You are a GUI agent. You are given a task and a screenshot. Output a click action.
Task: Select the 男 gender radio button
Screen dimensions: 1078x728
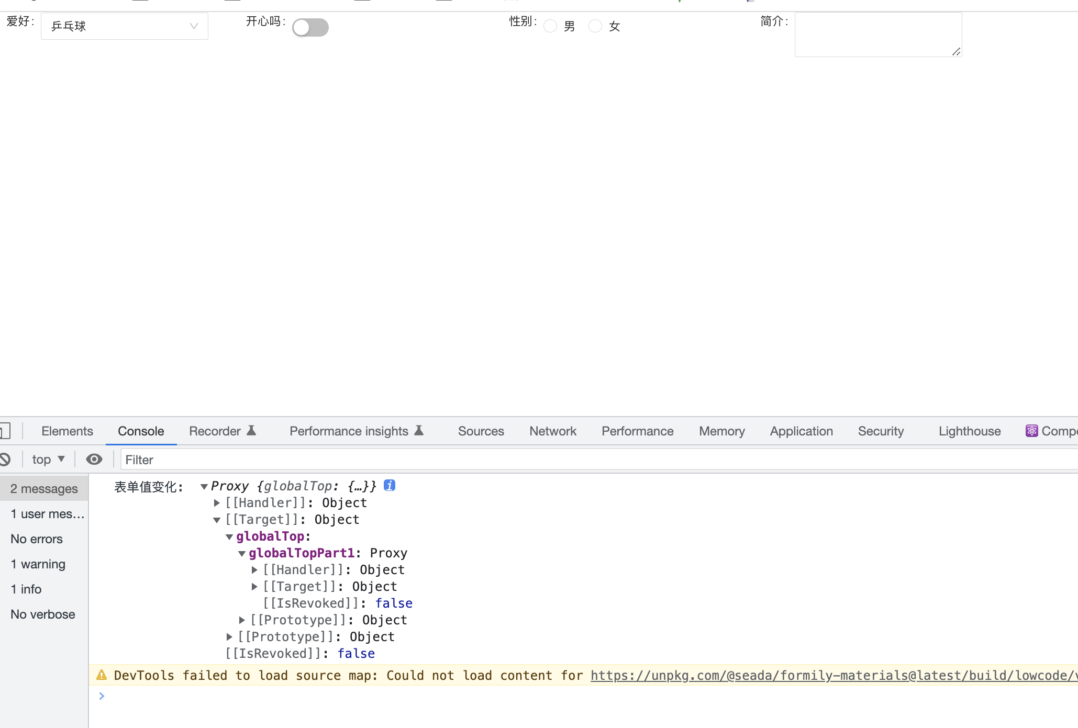(x=550, y=26)
